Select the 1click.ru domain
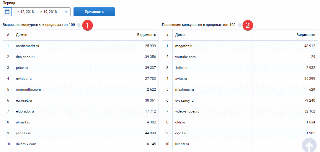 [182, 68]
